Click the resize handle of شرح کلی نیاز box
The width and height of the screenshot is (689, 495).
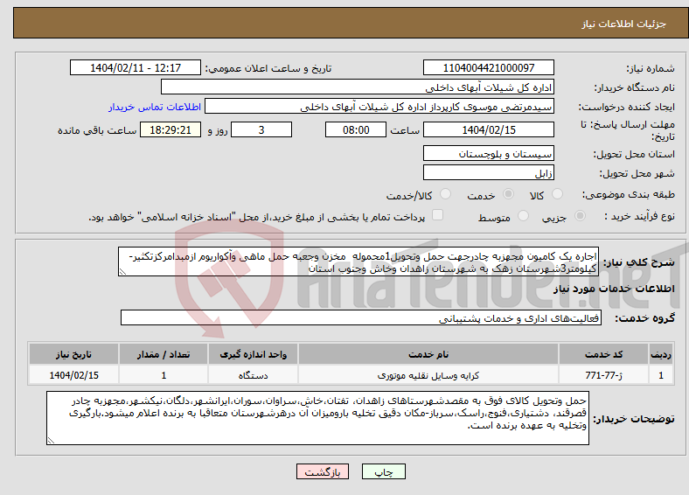coord(122,272)
